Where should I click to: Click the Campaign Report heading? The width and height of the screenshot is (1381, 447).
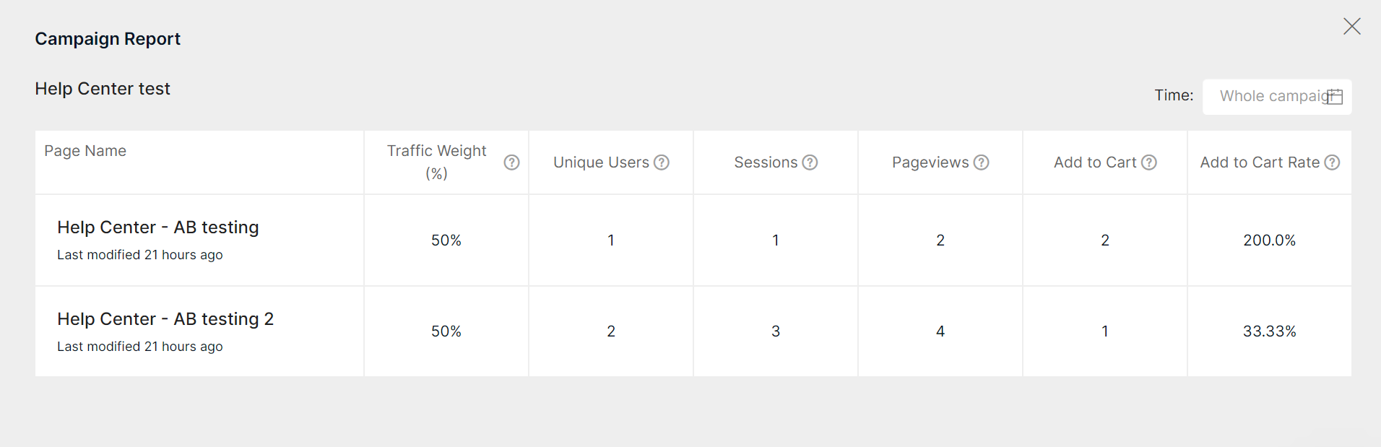107,38
